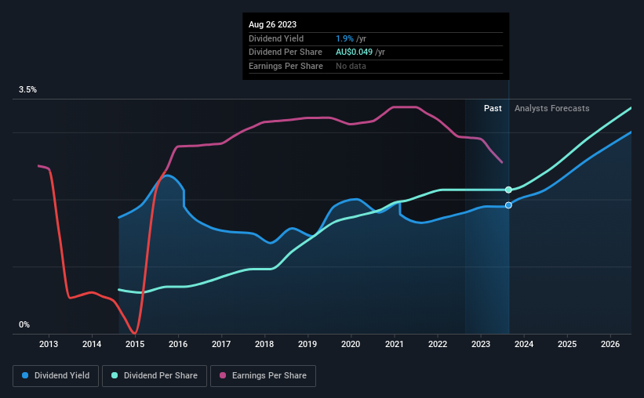Toggle the Dividend Per Share legend button
The width and height of the screenshot is (644, 398).
click(x=155, y=376)
